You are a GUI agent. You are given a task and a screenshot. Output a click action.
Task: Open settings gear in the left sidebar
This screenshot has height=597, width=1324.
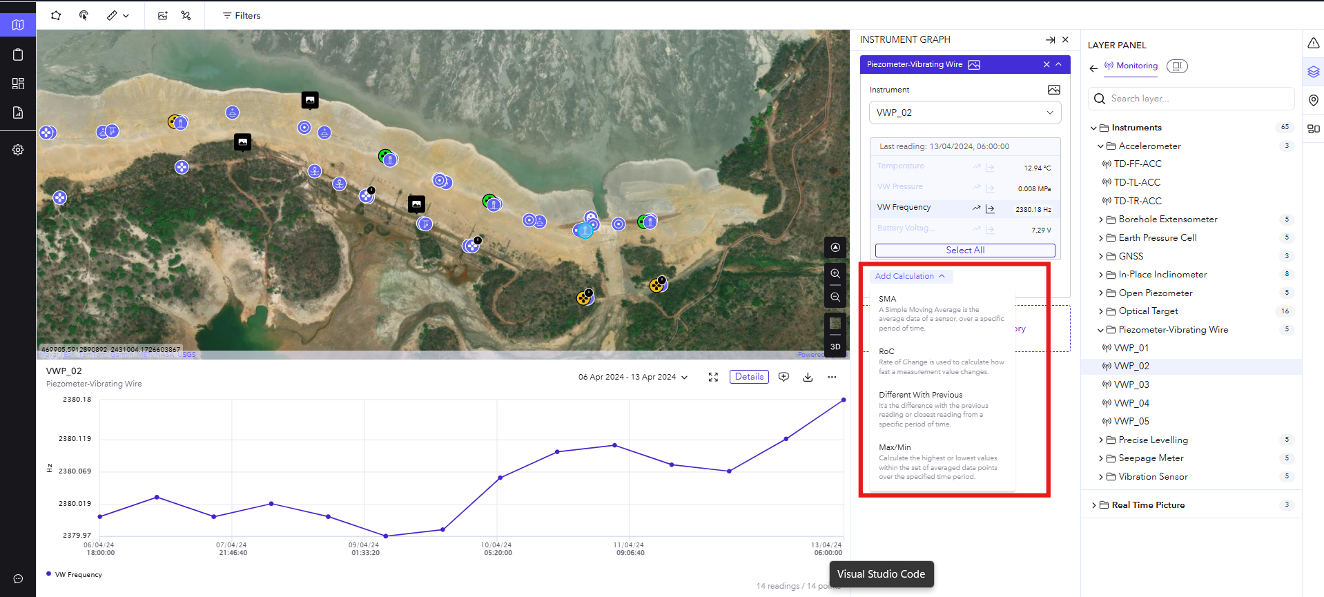pyautogui.click(x=18, y=150)
